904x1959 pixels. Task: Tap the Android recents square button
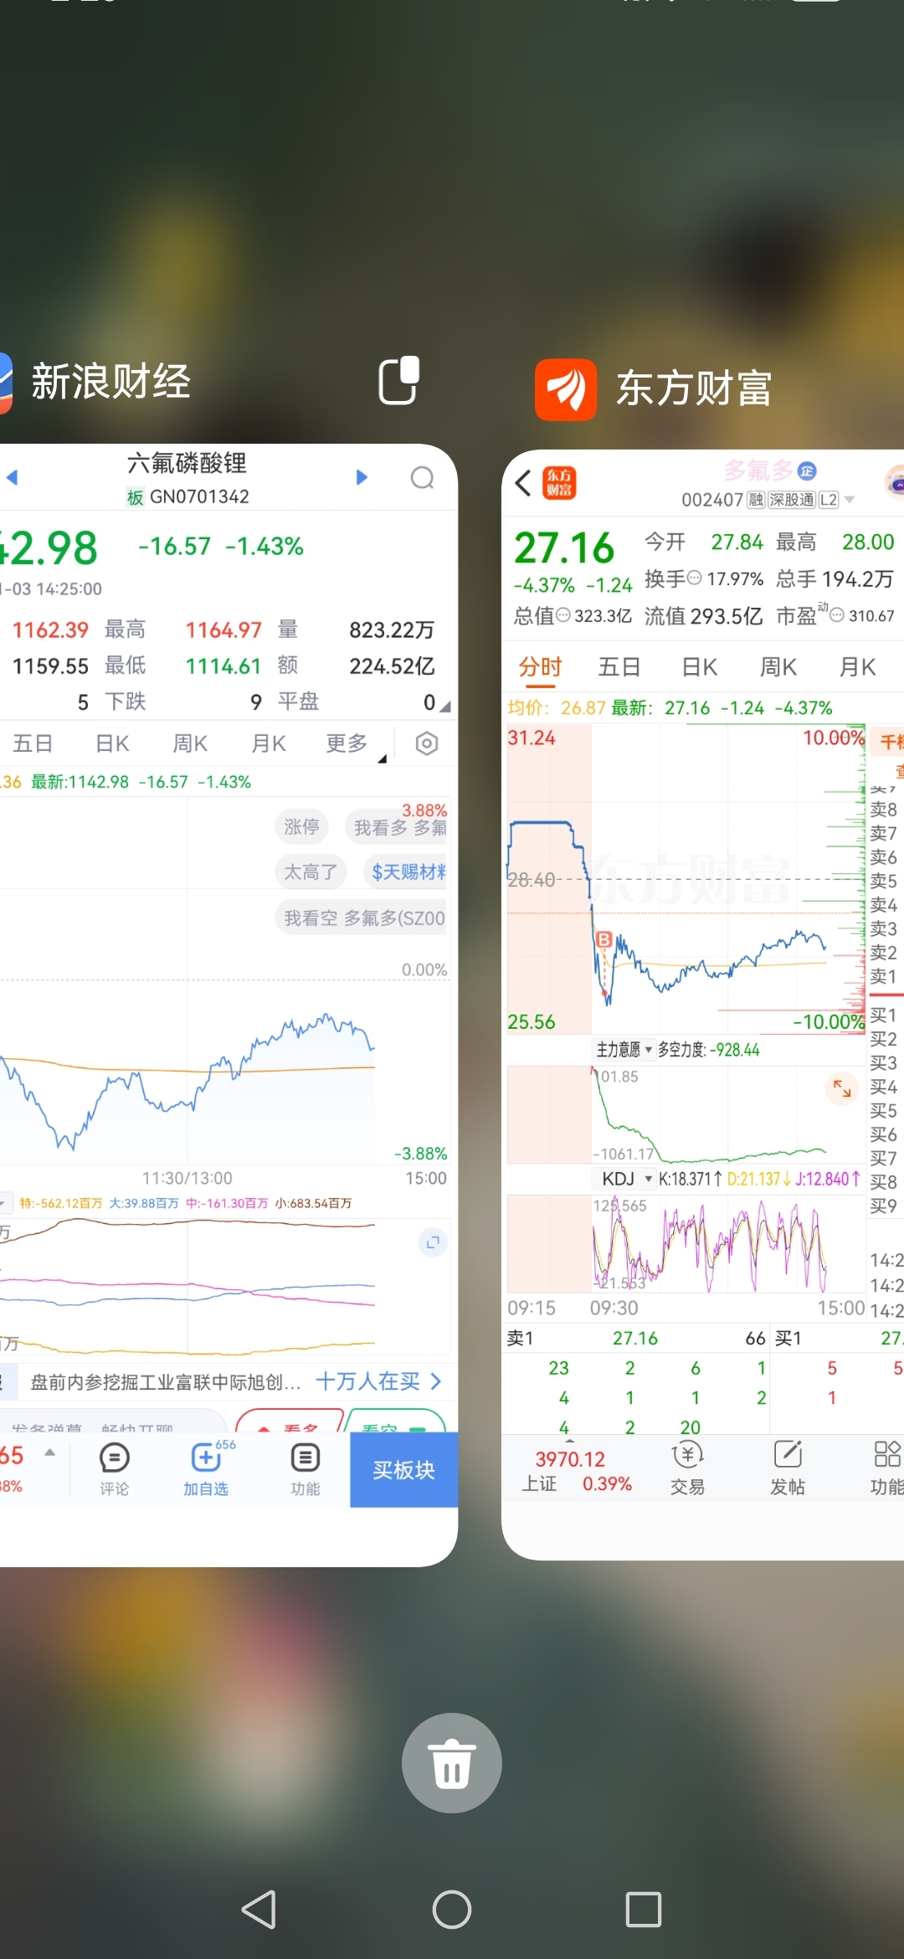point(644,1910)
